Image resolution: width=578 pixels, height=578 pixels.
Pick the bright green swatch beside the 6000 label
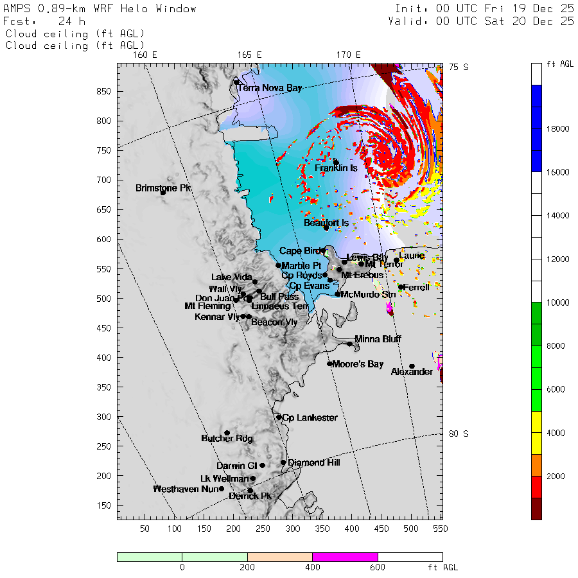pos(536,378)
